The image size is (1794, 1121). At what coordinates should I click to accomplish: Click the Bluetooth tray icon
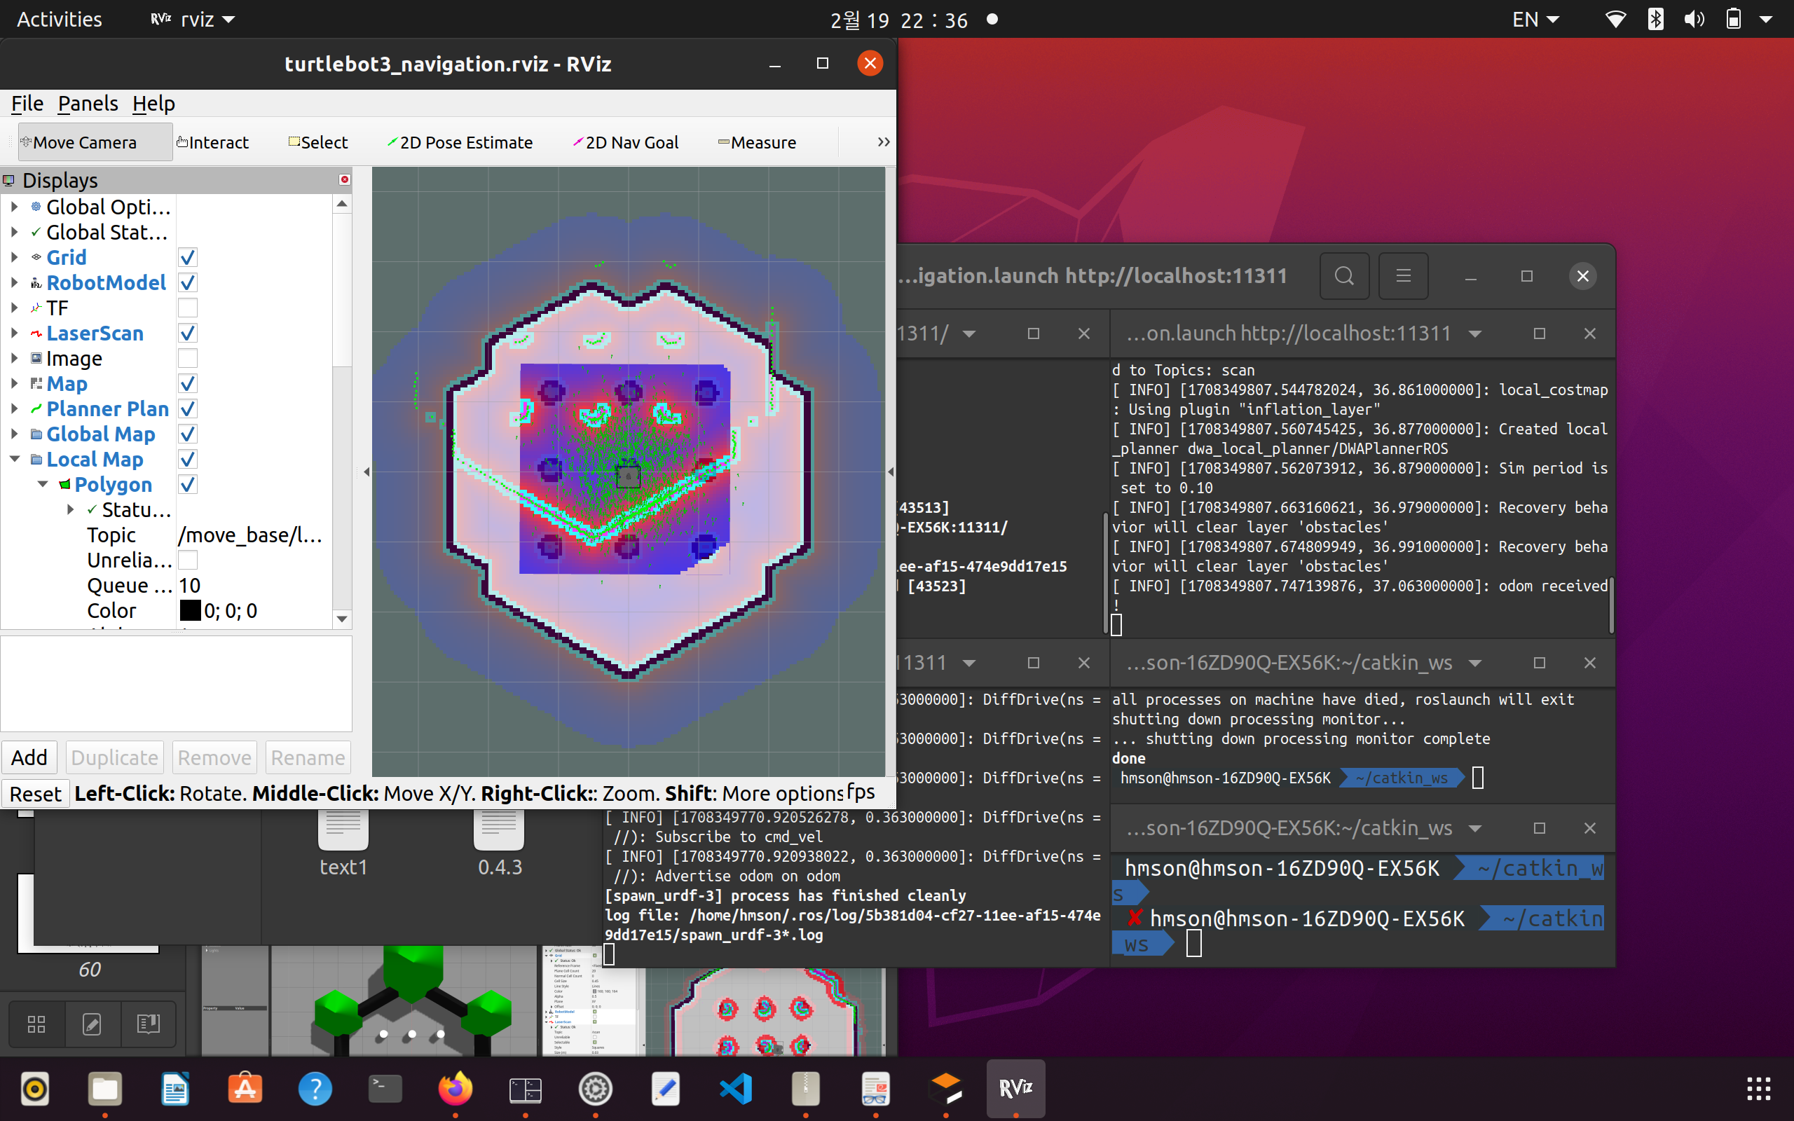point(1655,20)
